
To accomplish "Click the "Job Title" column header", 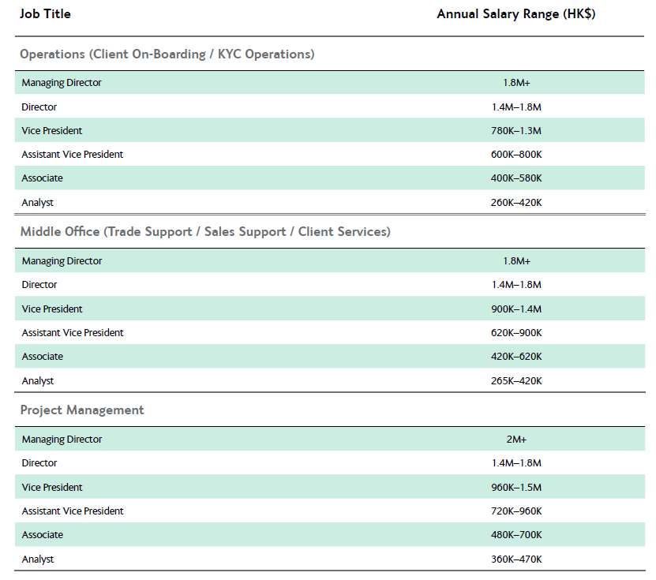I will [45, 14].
